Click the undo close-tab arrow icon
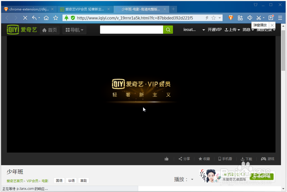 [34, 18]
